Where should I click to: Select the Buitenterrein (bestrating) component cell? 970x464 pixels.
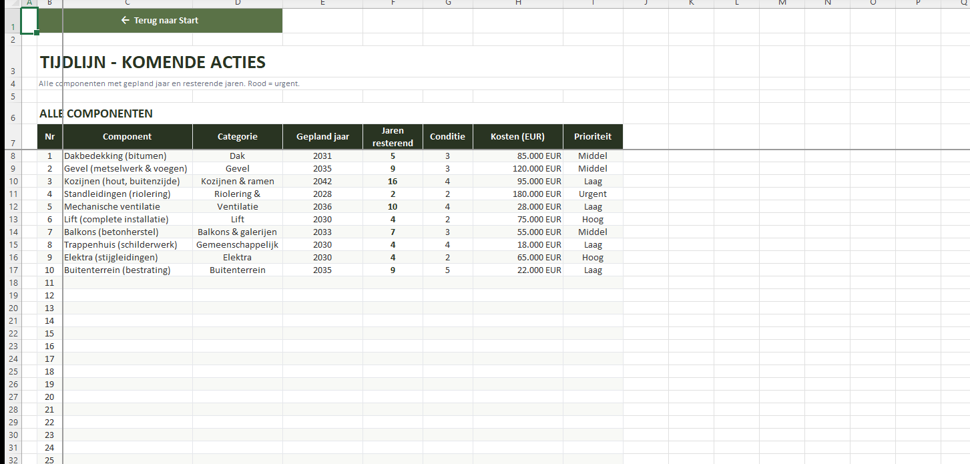tap(117, 270)
